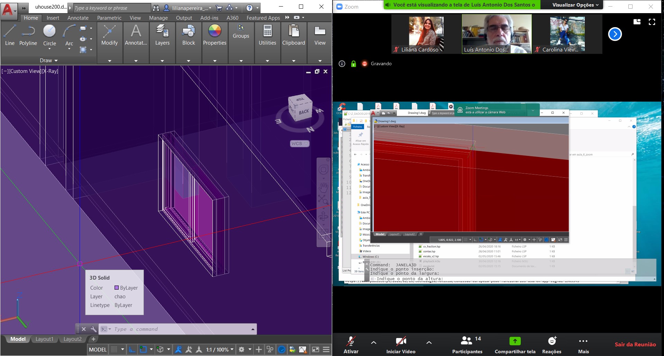Click the Rectangle tool icon in Draw panel

click(83, 28)
